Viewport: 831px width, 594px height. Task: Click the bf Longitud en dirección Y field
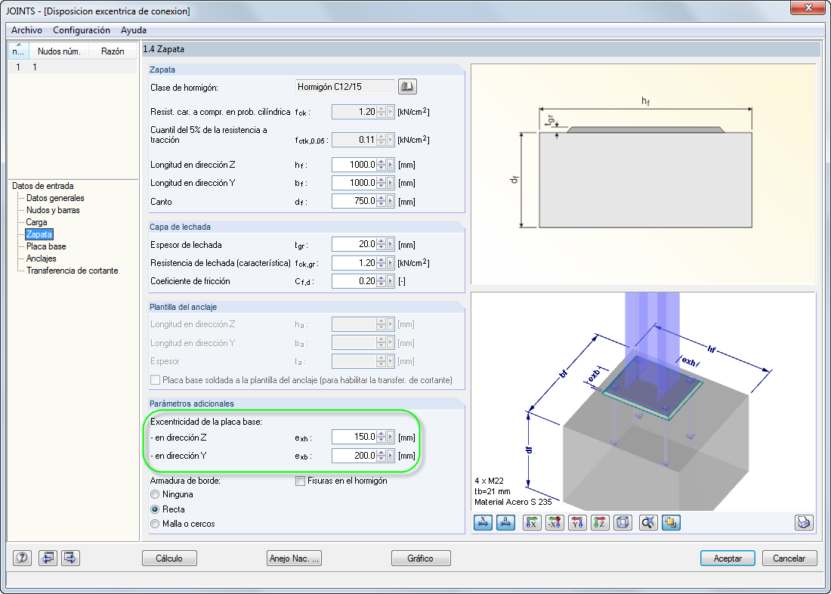pyautogui.click(x=354, y=183)
